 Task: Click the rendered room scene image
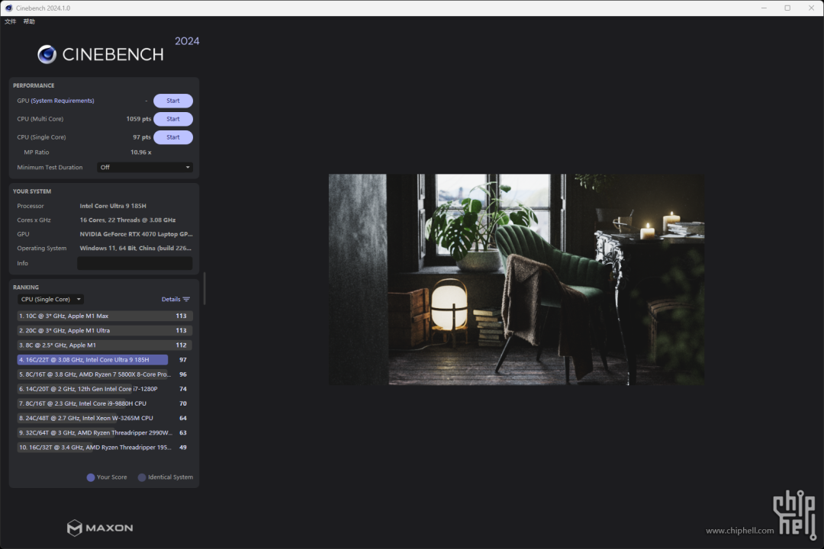[x=517, y=280]
